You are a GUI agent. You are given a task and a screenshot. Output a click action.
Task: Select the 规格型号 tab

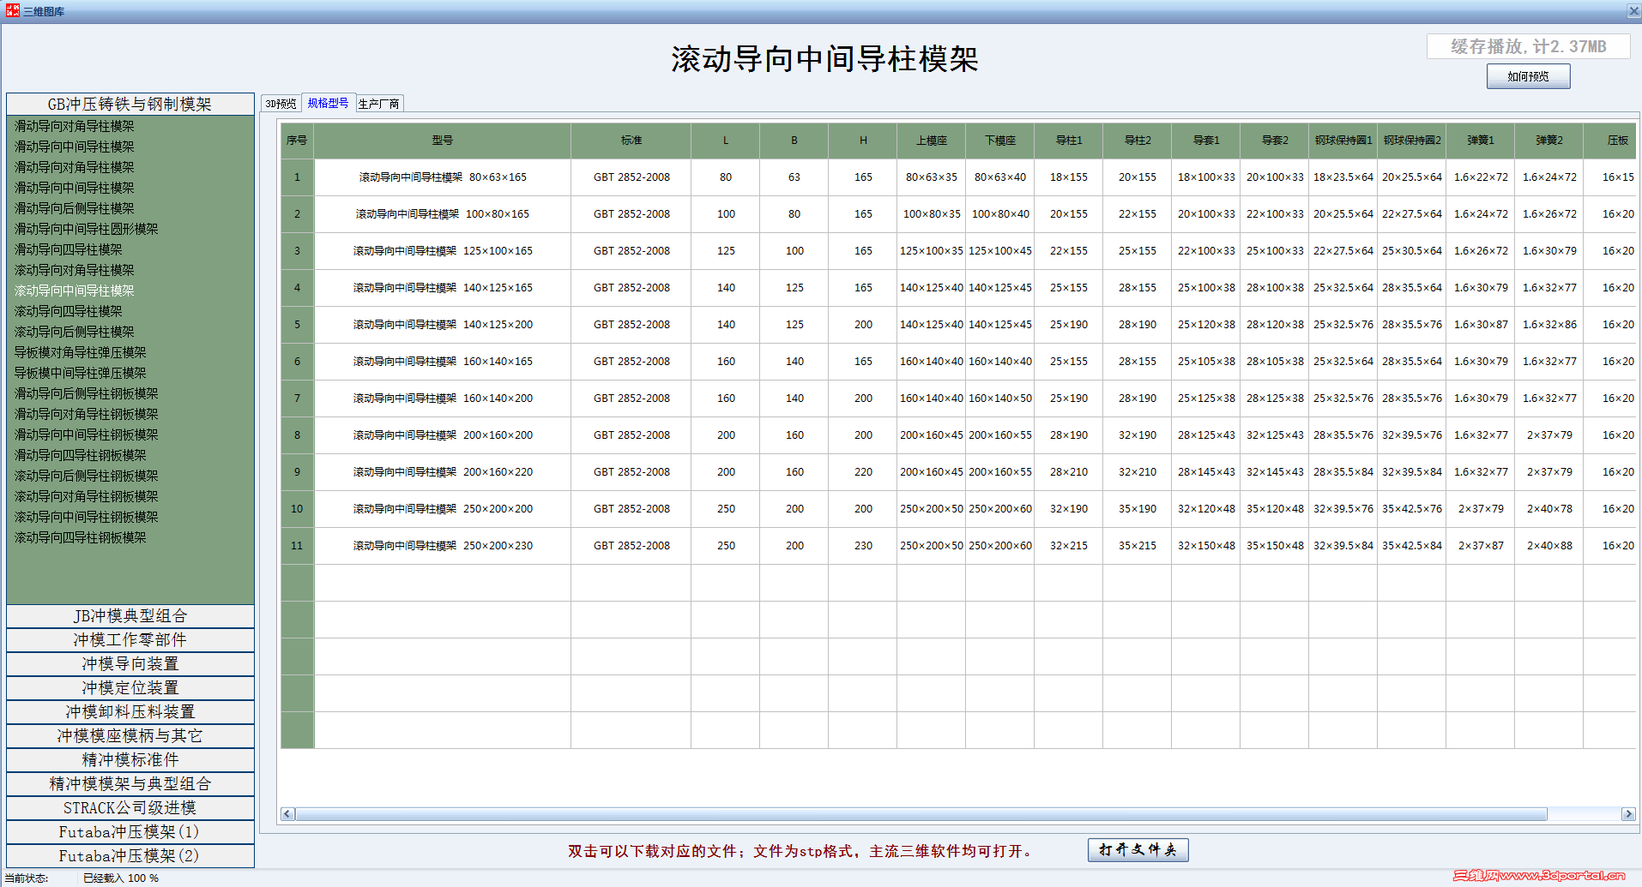328,103
